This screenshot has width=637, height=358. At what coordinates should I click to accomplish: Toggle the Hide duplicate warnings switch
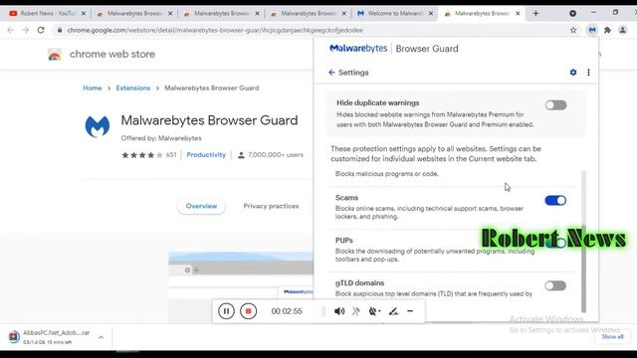[x=555, y=105]
